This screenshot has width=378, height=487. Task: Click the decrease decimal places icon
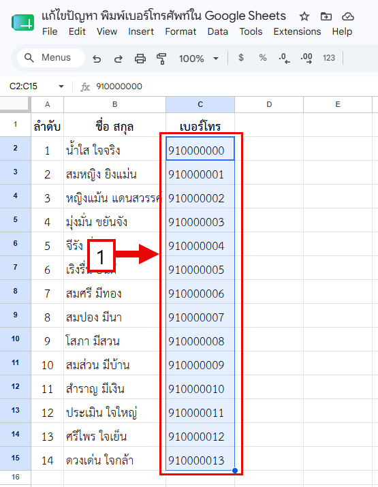pyautogui.click(x=284, y=58)
